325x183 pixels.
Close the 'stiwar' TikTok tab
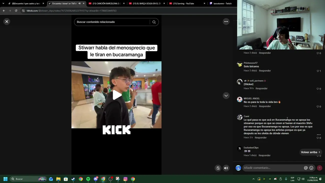click(84, 4)
